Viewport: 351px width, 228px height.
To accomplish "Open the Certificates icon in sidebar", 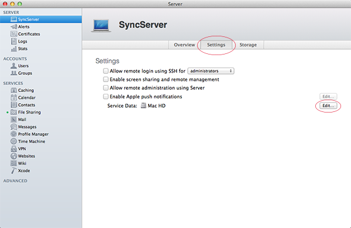I will [13, 34].
